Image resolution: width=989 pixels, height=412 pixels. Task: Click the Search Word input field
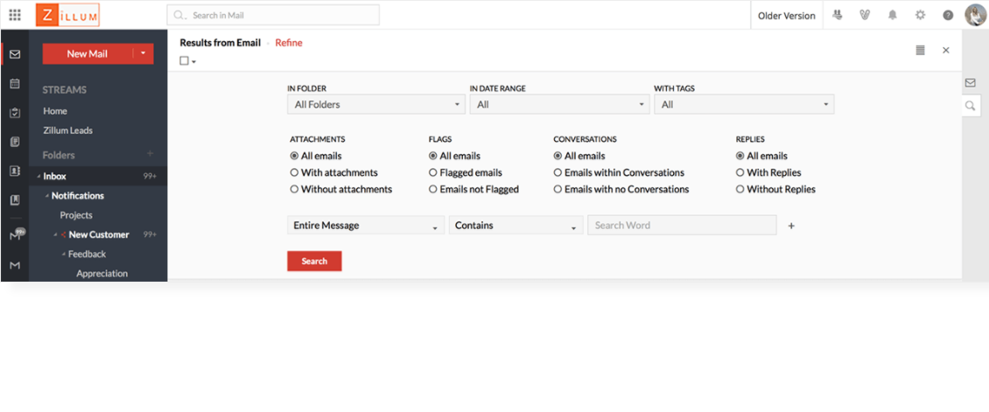pos(681,226)
